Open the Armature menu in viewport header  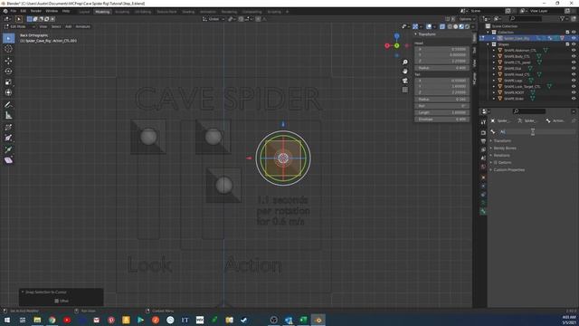(82, 26)
